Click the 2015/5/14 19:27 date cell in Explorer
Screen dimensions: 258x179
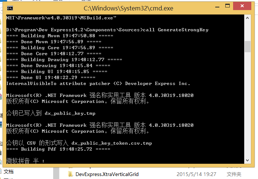[x=196, y=174]
